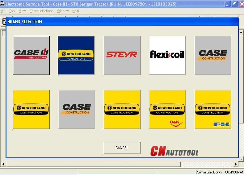Open the Window menu

[x=63, y=11]
